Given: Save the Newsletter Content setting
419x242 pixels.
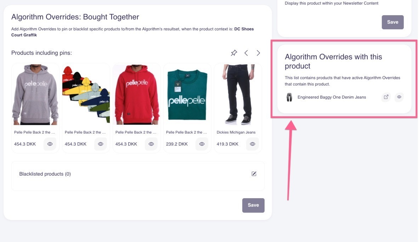Looking at the screenshot, I should (x=392, y=22).
